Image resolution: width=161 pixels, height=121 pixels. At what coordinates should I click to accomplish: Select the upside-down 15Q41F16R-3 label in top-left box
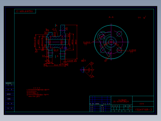pos(25,11)
